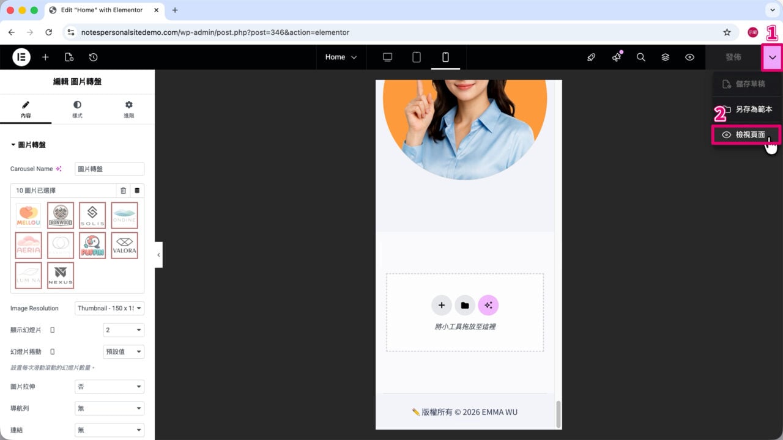Select the Mellou logo thumbnail
This screenshot has width=783, height=440.
[x=28, y=215]
